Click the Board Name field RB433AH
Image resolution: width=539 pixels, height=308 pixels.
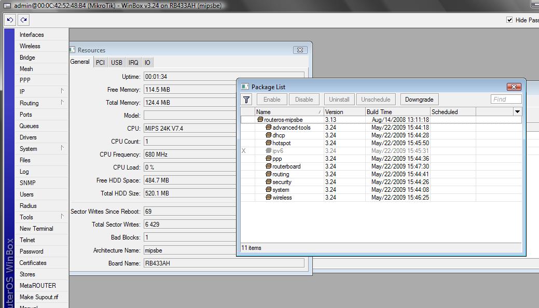pos(224,263)
